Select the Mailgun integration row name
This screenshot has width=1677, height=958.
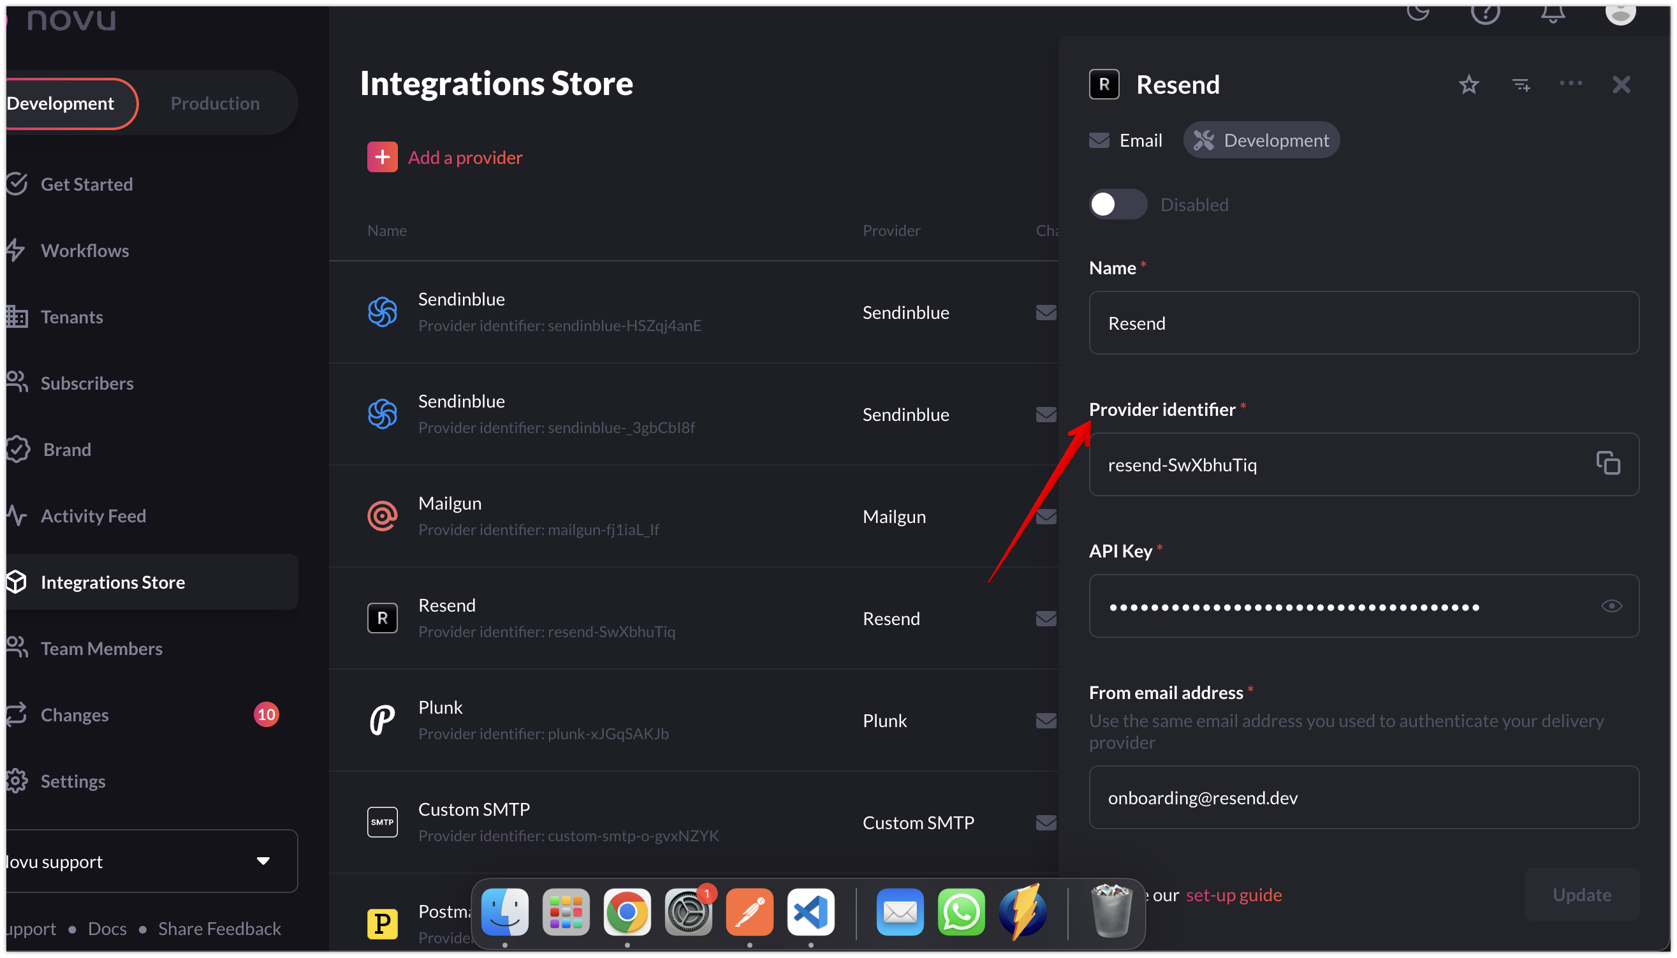[450, 503]
